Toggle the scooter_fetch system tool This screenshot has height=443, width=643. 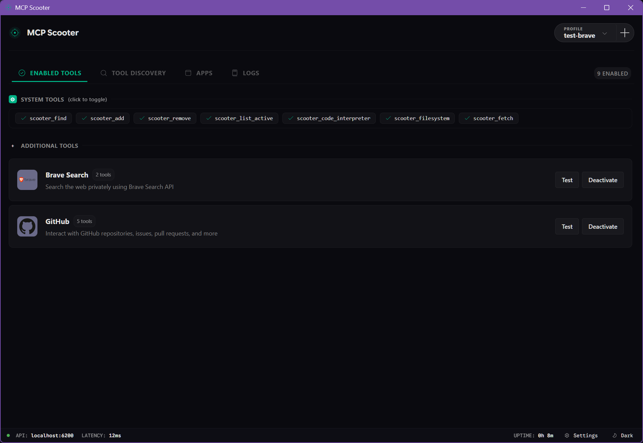click(x=488, y=118)
